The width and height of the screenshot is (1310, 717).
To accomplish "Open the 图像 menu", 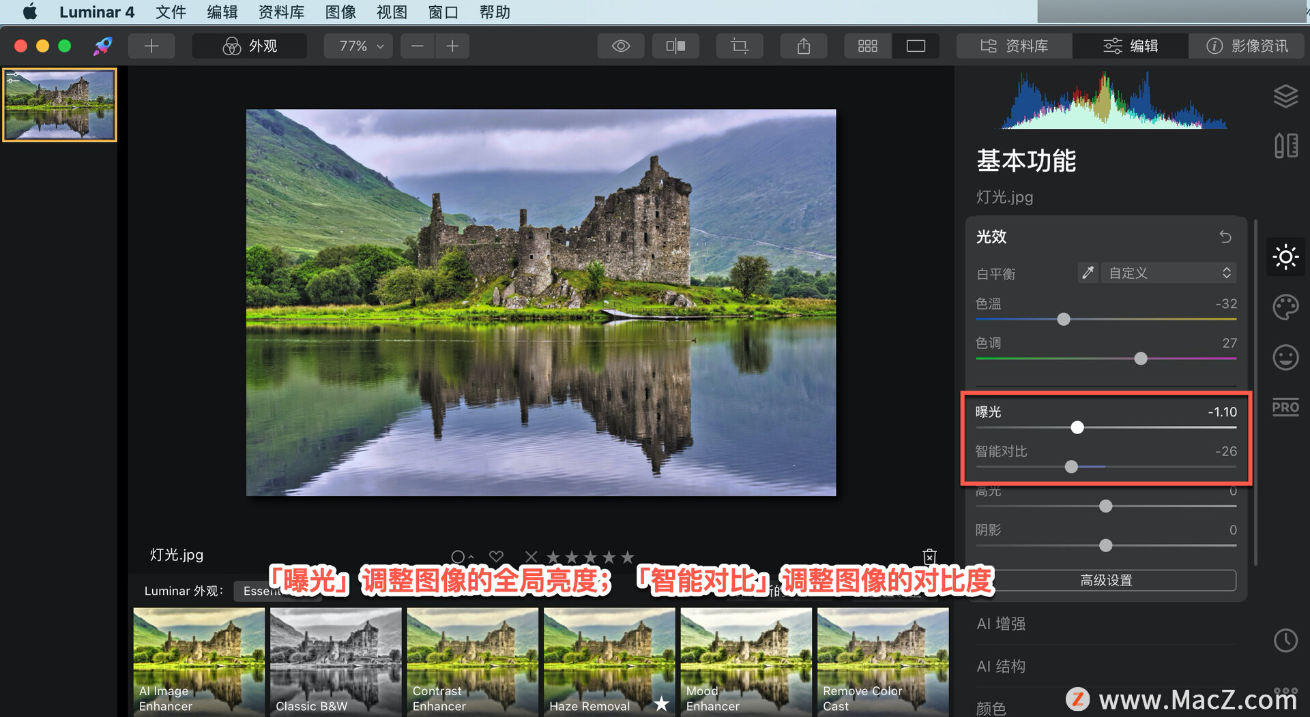I will [x=340, y=12].
